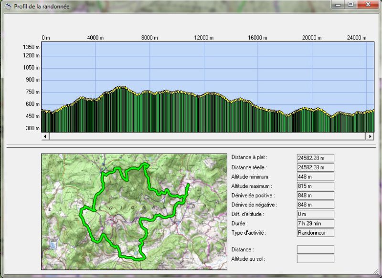382x278 pixels.
Task: Click the 'Distance réelle :' label
Action: click(249, 167)
